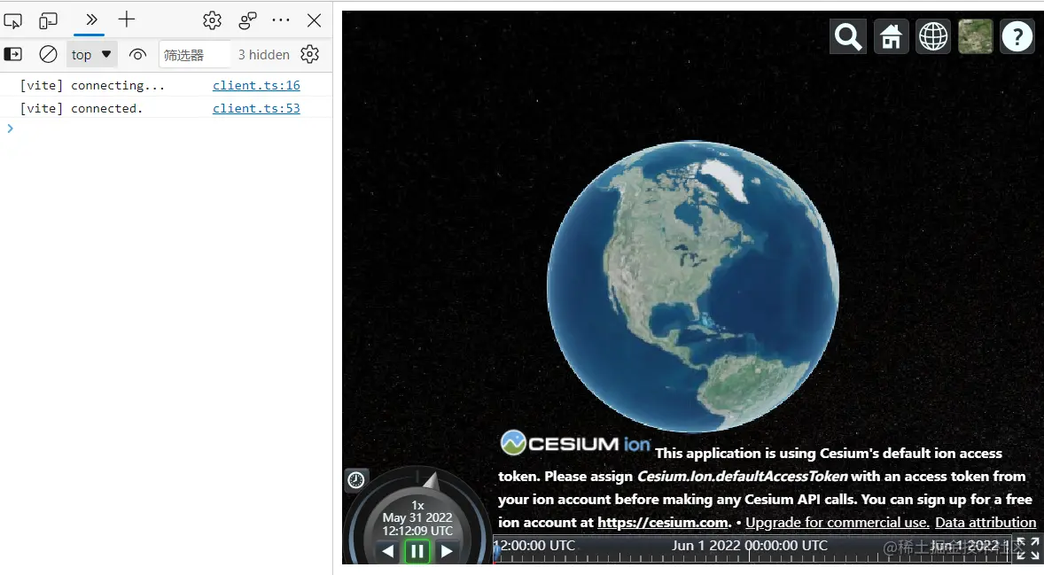Image resolution: width=1044 pixels, height=575 pixels.
Task: Click the Cesium ion logo
Action: point(575,443)
